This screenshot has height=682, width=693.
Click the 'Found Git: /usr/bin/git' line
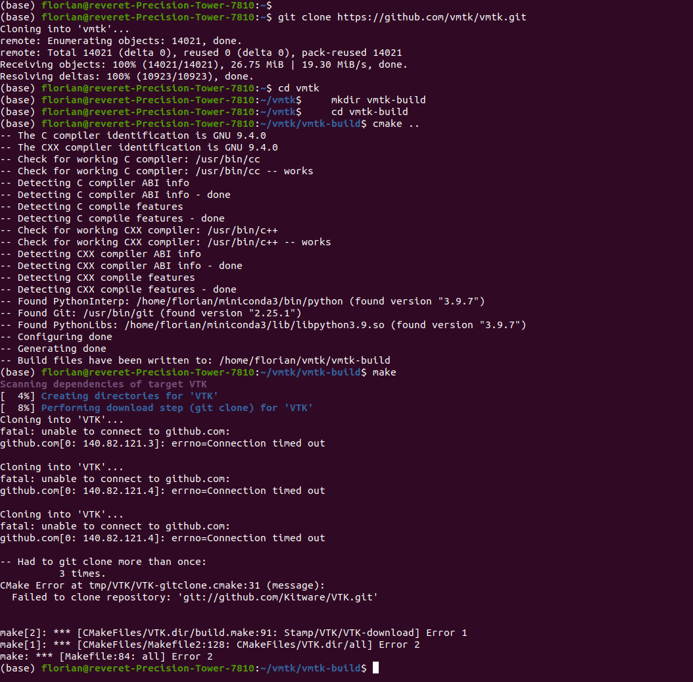151,313
